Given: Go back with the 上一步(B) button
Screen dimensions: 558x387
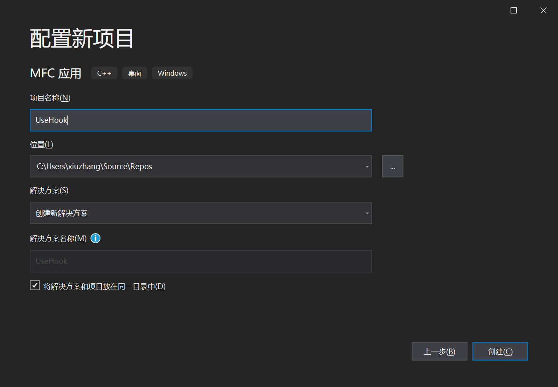Looking at the screenshot, I should [x=439, y=351].
